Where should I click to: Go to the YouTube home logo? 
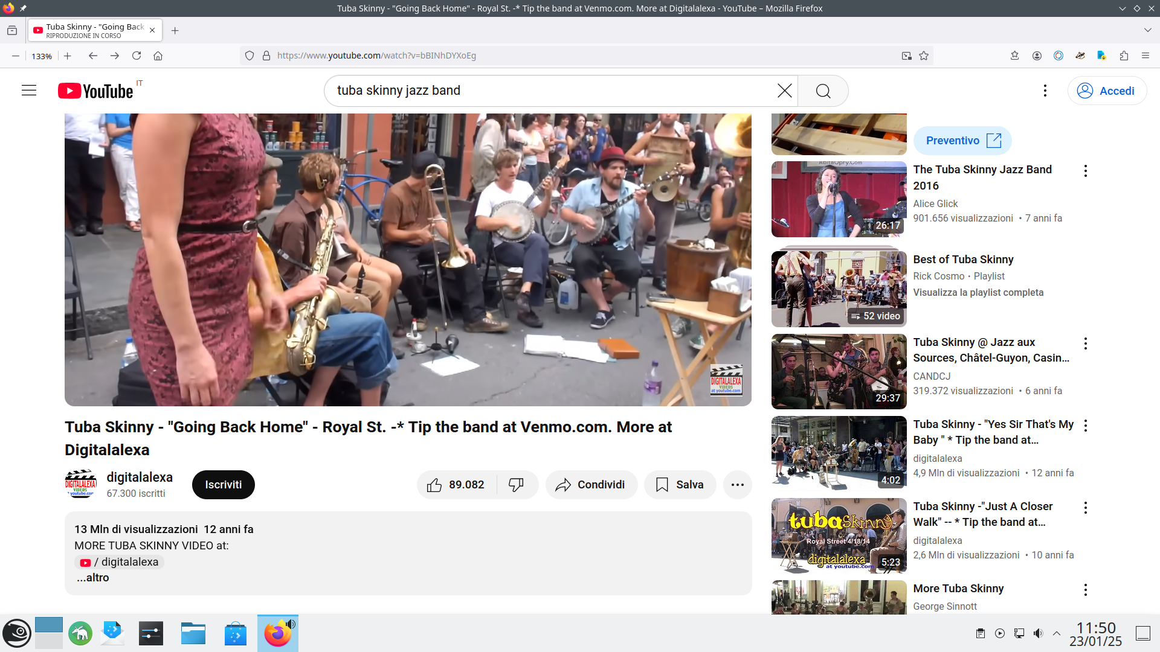(95, 91)
